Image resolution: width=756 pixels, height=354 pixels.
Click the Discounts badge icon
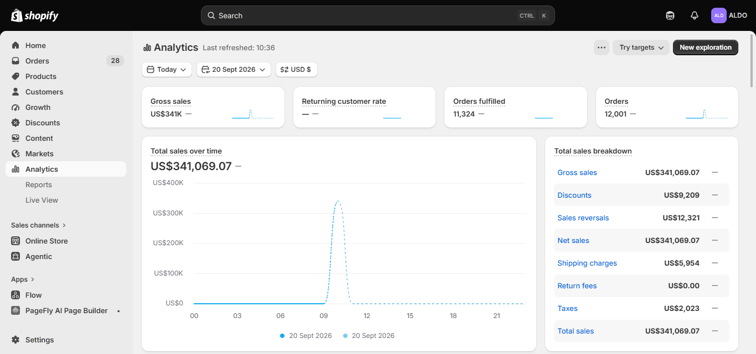(x=15, y=123)
